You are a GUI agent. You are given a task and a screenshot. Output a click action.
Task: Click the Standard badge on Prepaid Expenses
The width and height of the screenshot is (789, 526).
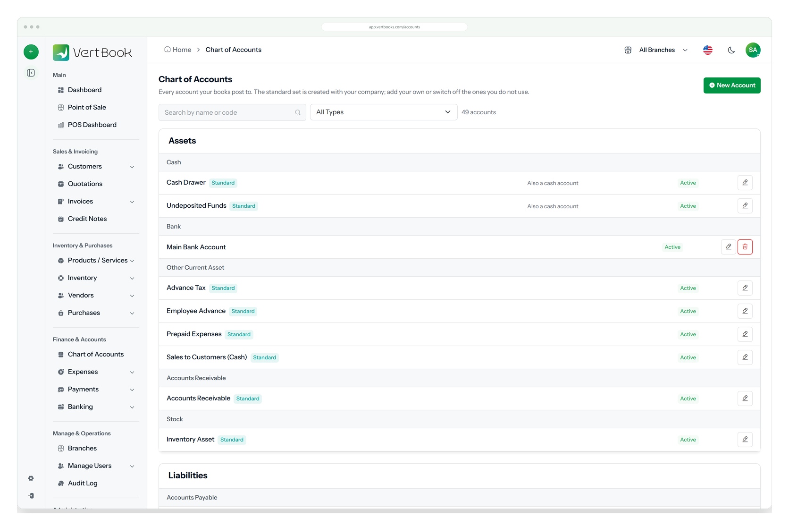click(239, 334)
